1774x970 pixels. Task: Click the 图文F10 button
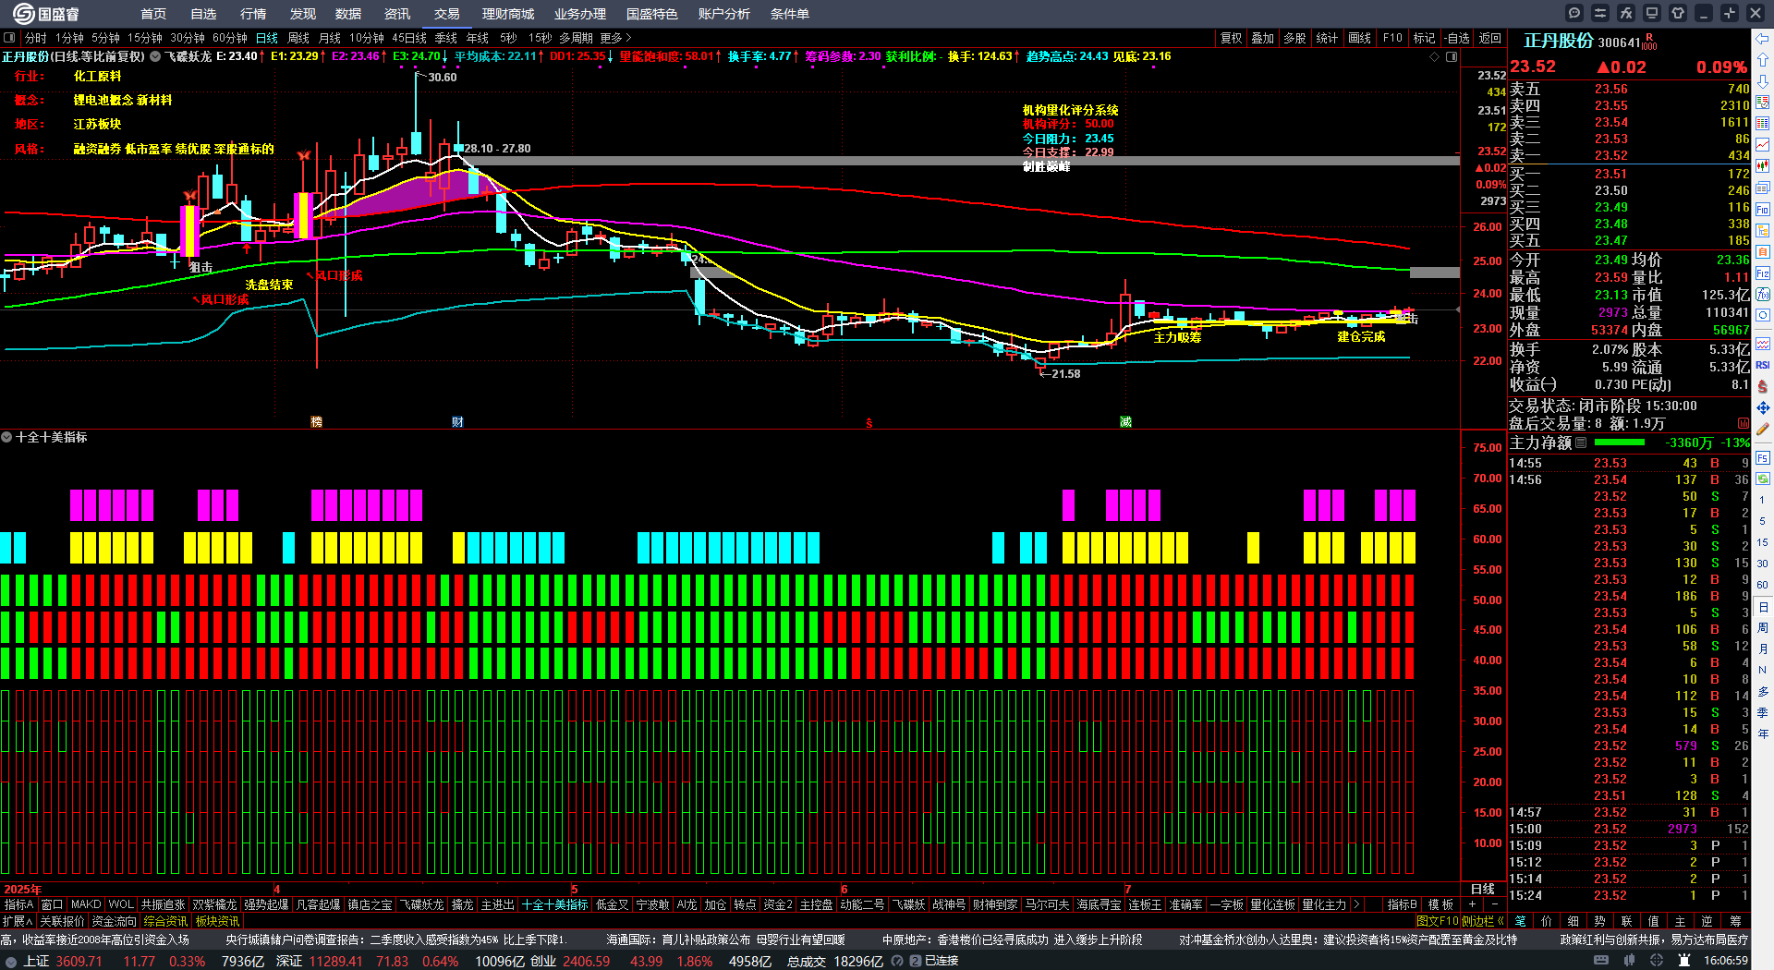[x=1438, y=921]
